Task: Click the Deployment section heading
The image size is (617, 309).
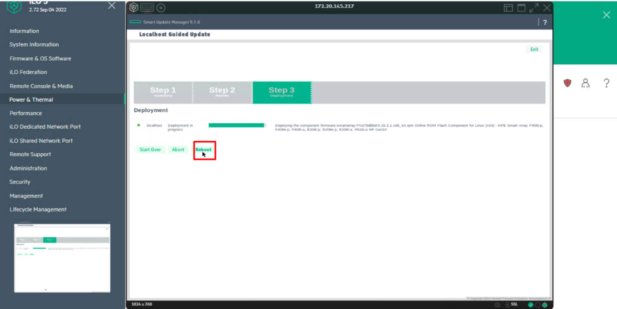Action: coord(151,110)
